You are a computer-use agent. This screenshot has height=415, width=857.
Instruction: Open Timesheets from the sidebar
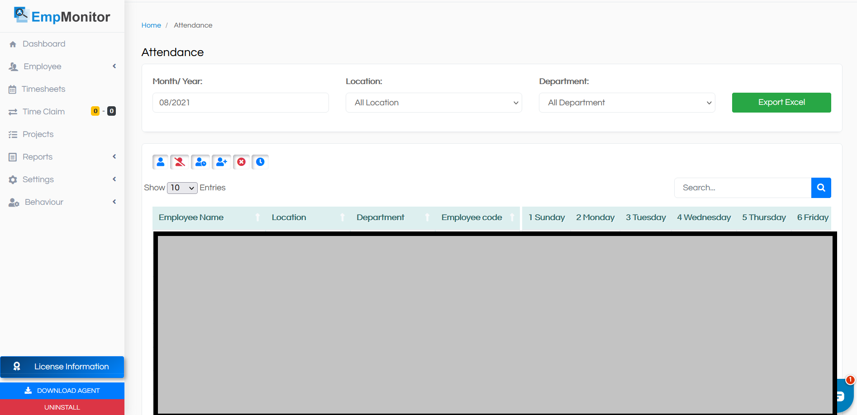coord(43,89)
